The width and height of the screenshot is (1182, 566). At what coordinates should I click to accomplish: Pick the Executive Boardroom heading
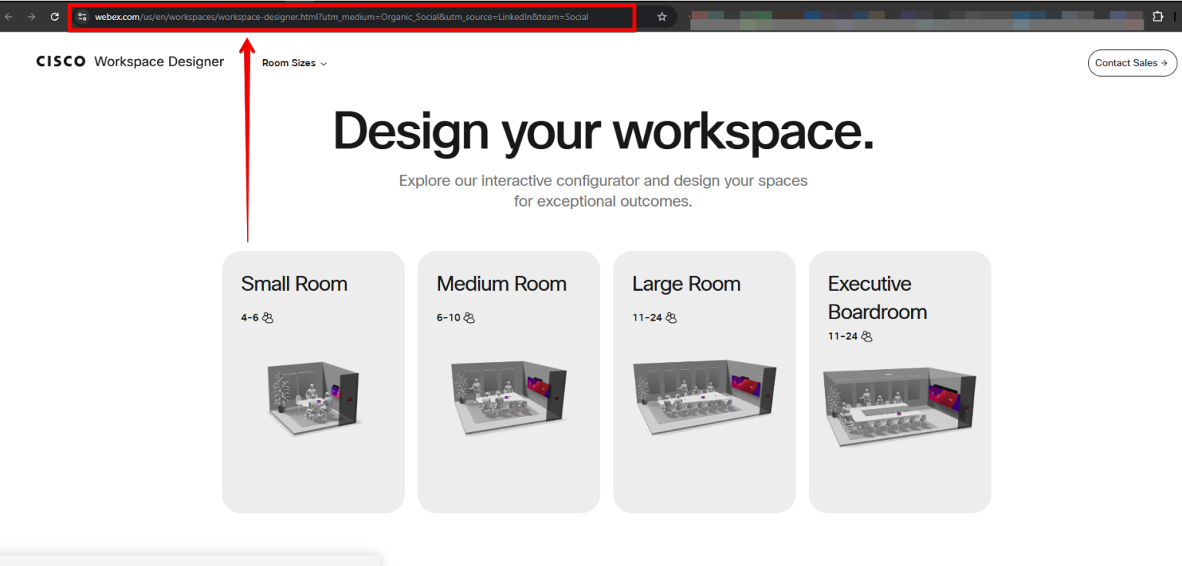coord(876,298)
